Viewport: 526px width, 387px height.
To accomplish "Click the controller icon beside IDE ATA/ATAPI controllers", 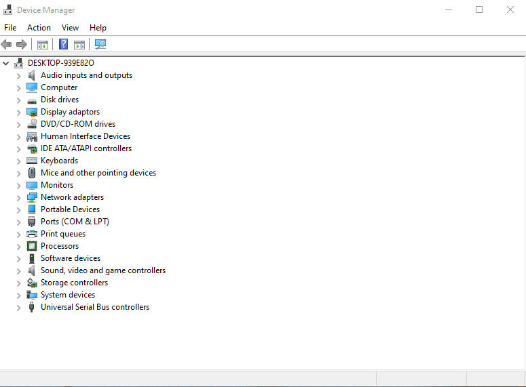I will click(32, 149).
